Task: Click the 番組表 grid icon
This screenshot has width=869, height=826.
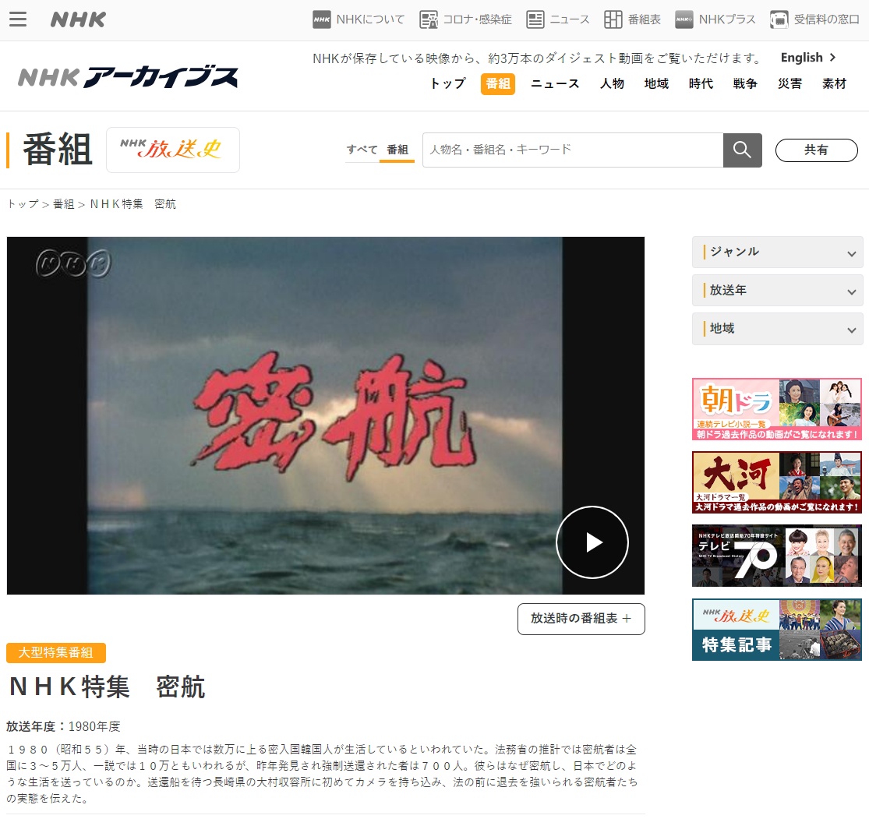Action: [613, 19]
